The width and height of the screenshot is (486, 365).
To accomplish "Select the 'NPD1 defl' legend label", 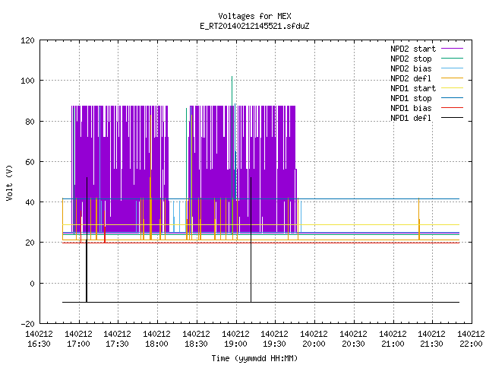I will tap(411, 119).
